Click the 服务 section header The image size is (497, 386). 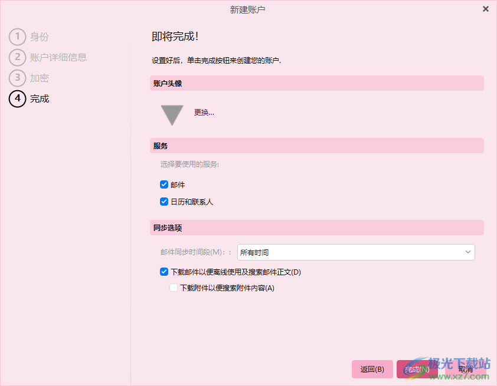(x=316, y=146)
